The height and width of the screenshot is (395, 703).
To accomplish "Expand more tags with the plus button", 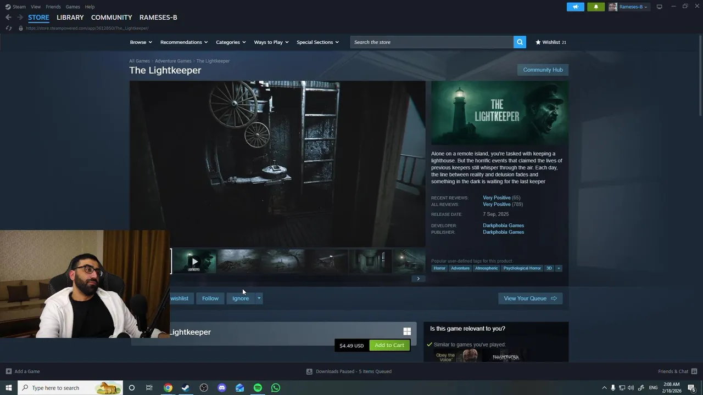I will click(x=559, y=268).
